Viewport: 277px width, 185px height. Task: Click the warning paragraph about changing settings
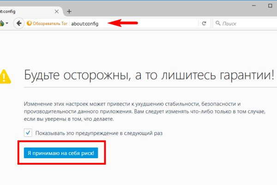click(138, 111)
